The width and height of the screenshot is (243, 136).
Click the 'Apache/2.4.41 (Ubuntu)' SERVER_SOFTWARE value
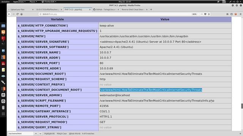116,47
